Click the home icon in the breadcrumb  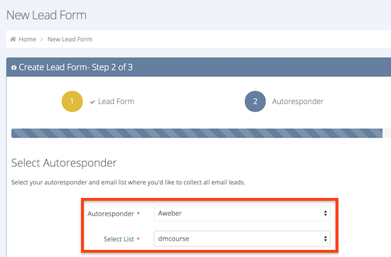click(13, 39)
